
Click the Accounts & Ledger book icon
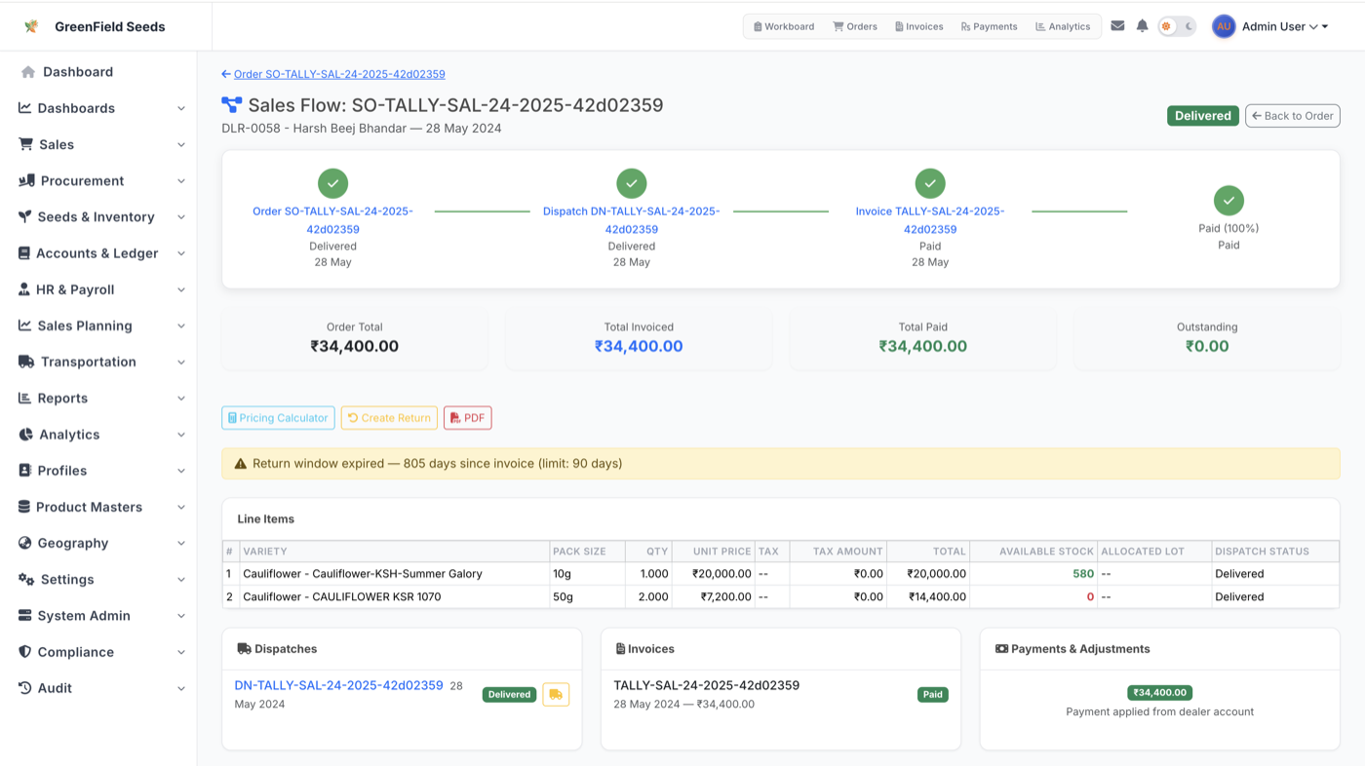(x=24, y=253)
